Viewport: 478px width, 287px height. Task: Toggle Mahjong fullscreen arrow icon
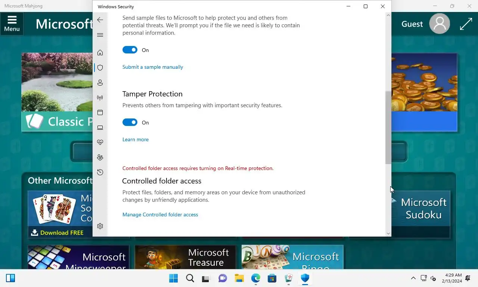point(466,24)
